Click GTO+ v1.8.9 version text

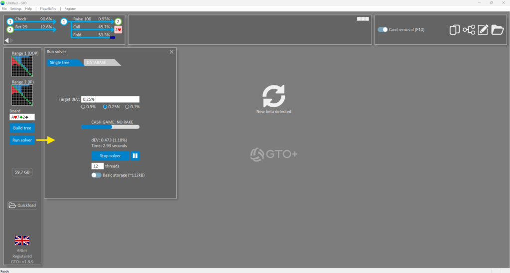pos(22,262)
